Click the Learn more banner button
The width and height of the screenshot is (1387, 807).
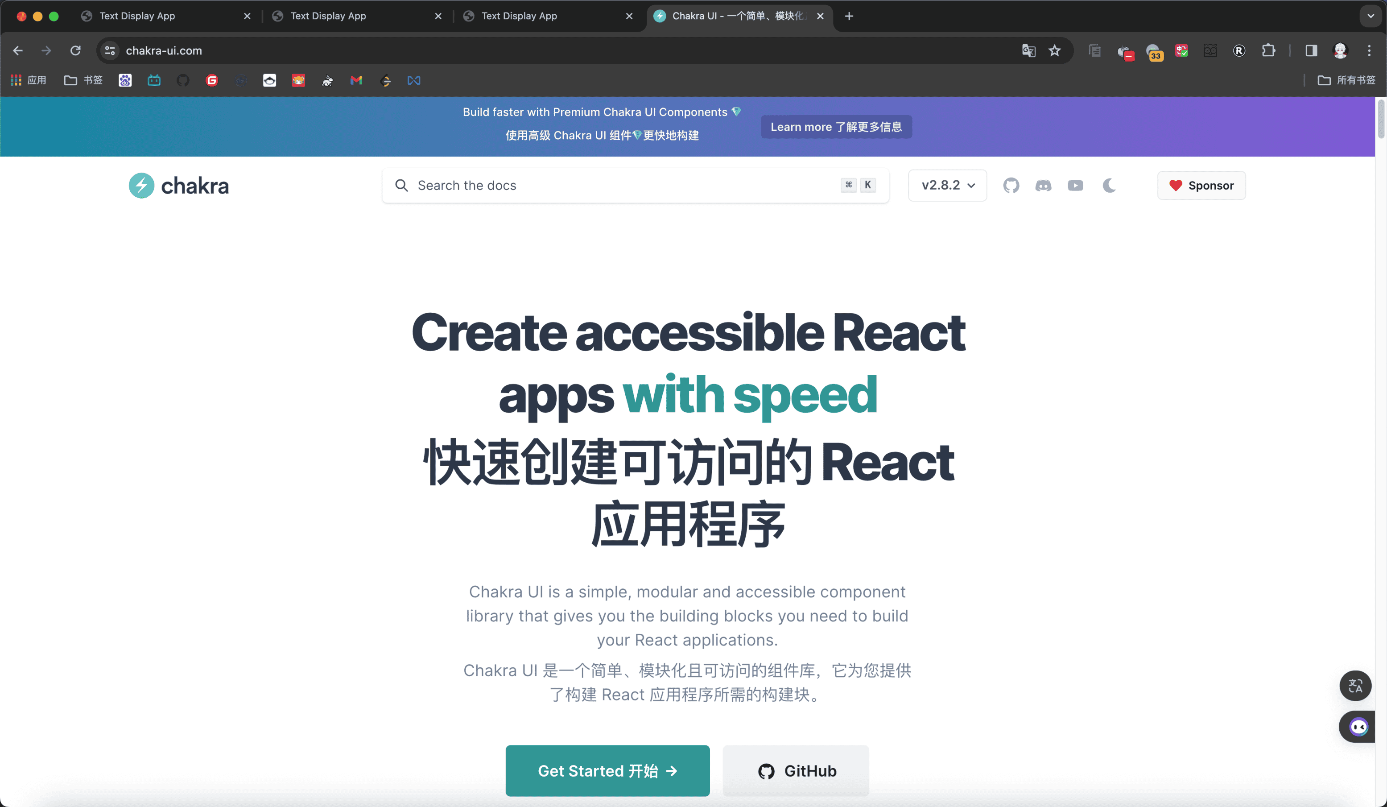(x=836, y=127)
